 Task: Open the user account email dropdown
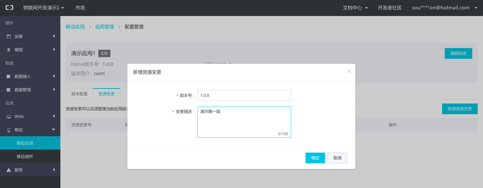(x=444, y=8)
